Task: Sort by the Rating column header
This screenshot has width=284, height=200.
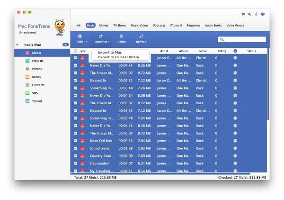Action: tap(222, 51)
